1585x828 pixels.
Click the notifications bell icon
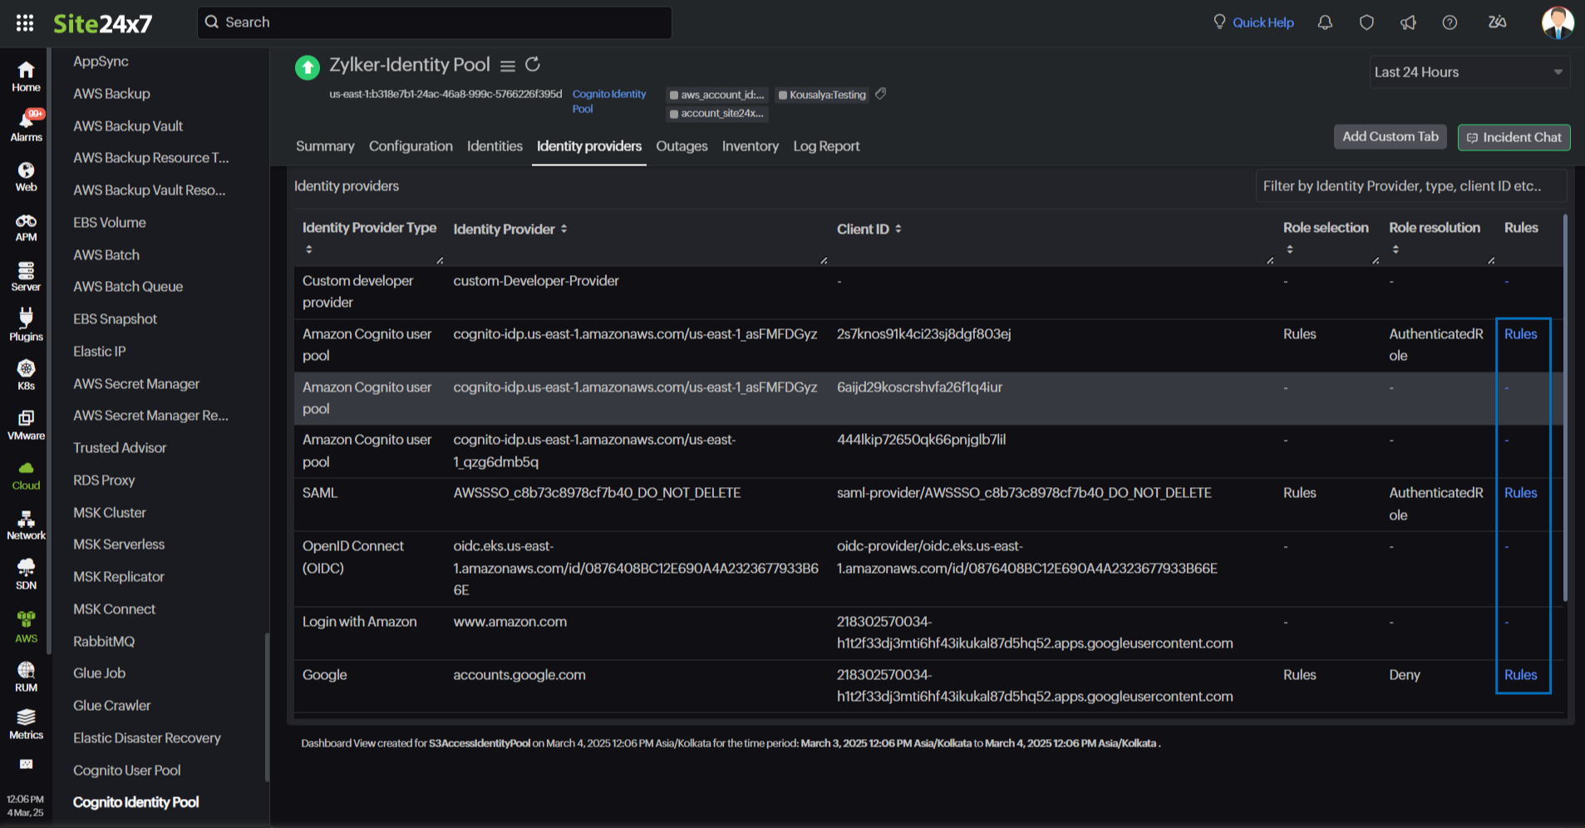pyautogui.click(x=1325, y=22)
